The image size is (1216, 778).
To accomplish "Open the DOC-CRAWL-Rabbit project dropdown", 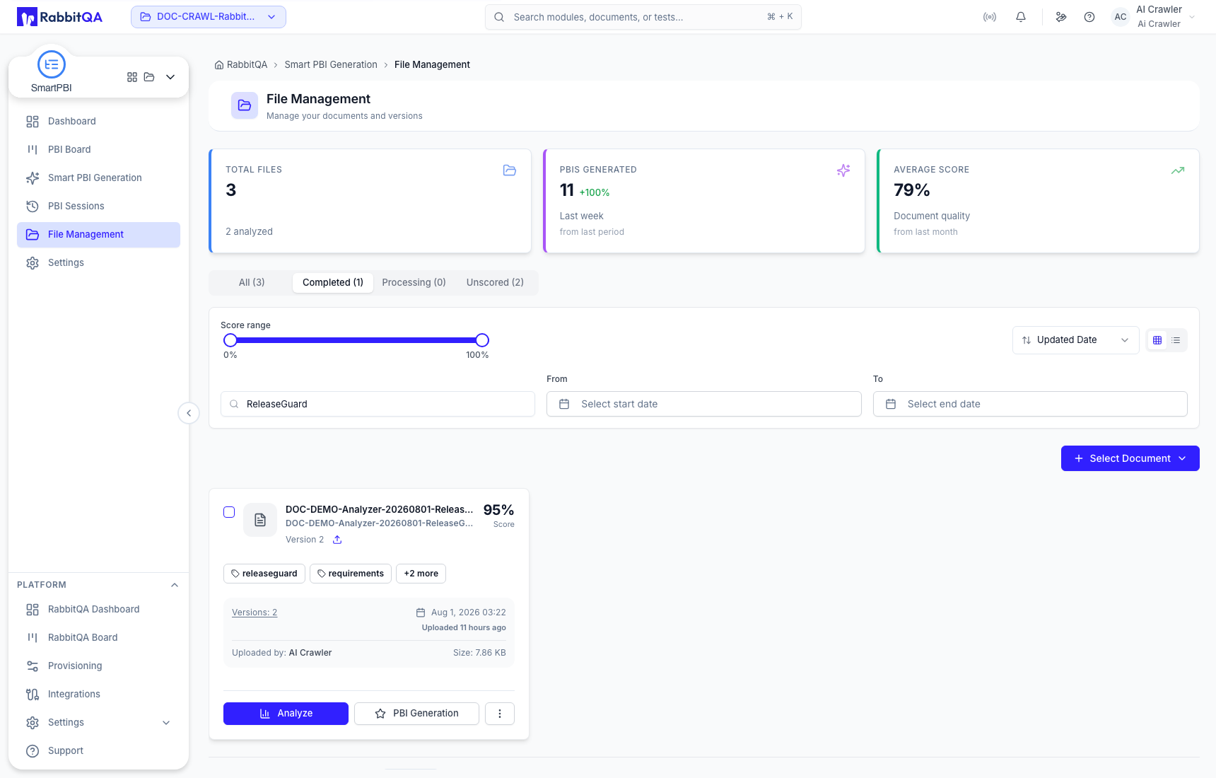I will [x=209, y=17].
